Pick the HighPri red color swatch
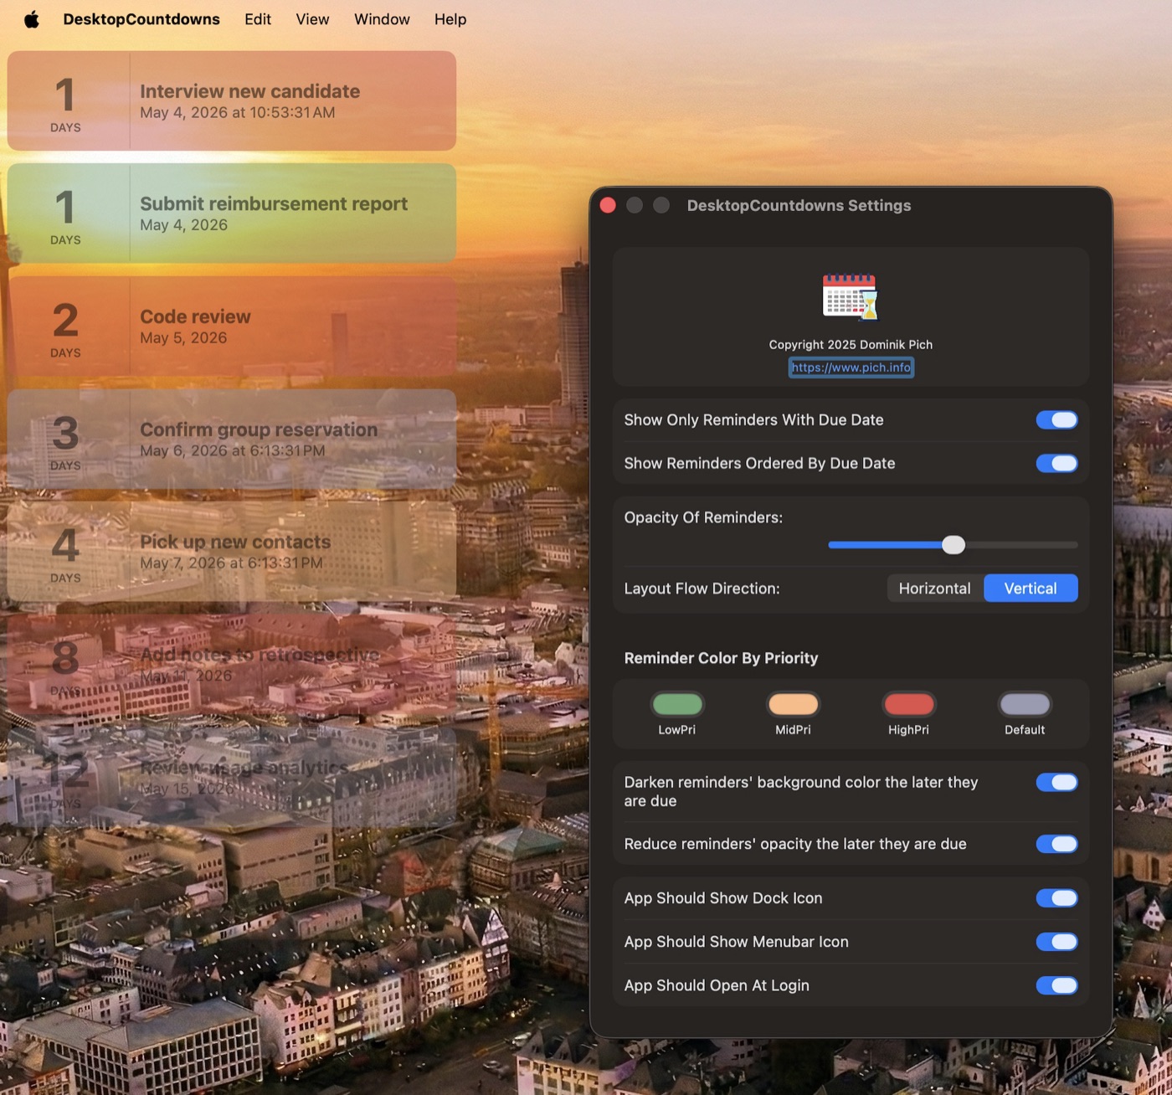The height and width of the screenshot is (1095, 1172). pos(909,705)
